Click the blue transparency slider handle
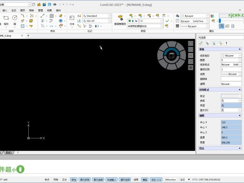 point(220,21)
